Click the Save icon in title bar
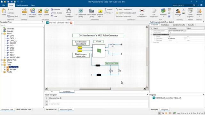 (x=8, y=2)
